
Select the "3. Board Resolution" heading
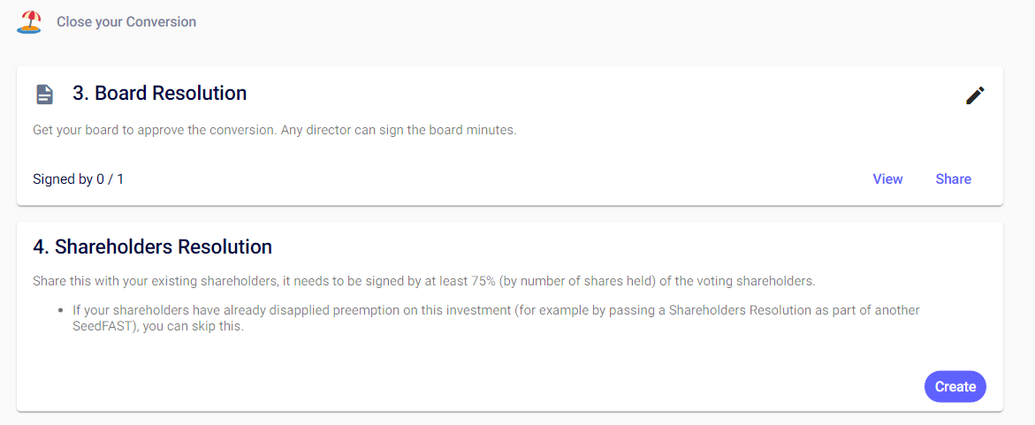point(159,93)
